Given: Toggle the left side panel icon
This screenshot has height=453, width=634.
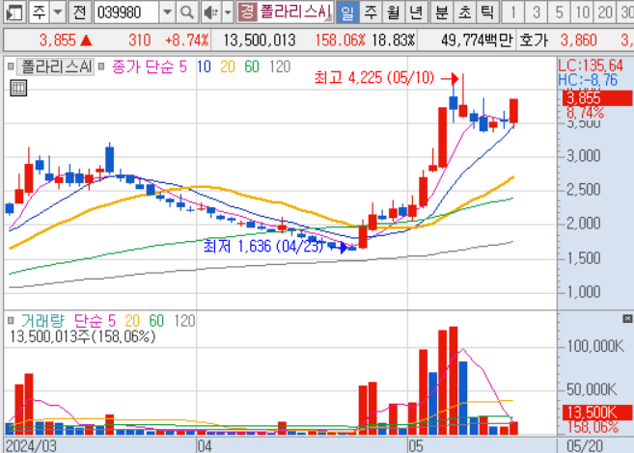Looking at the screenshot, I should coord(15,13).
